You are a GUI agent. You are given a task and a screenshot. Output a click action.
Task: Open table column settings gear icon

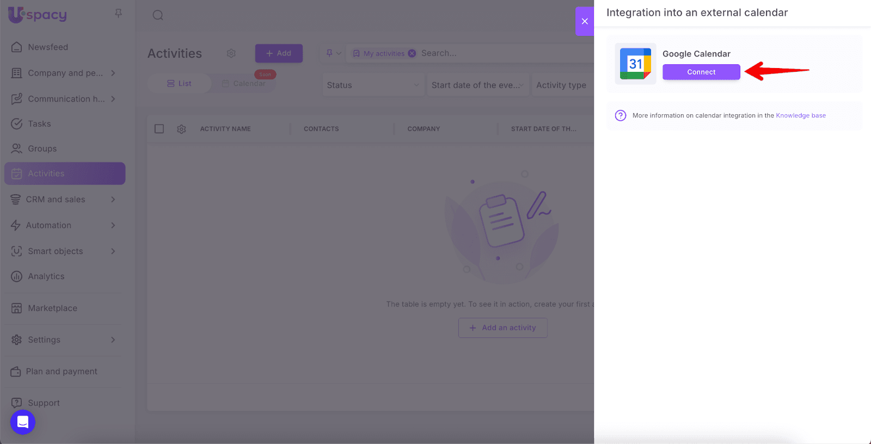[181, 129]
